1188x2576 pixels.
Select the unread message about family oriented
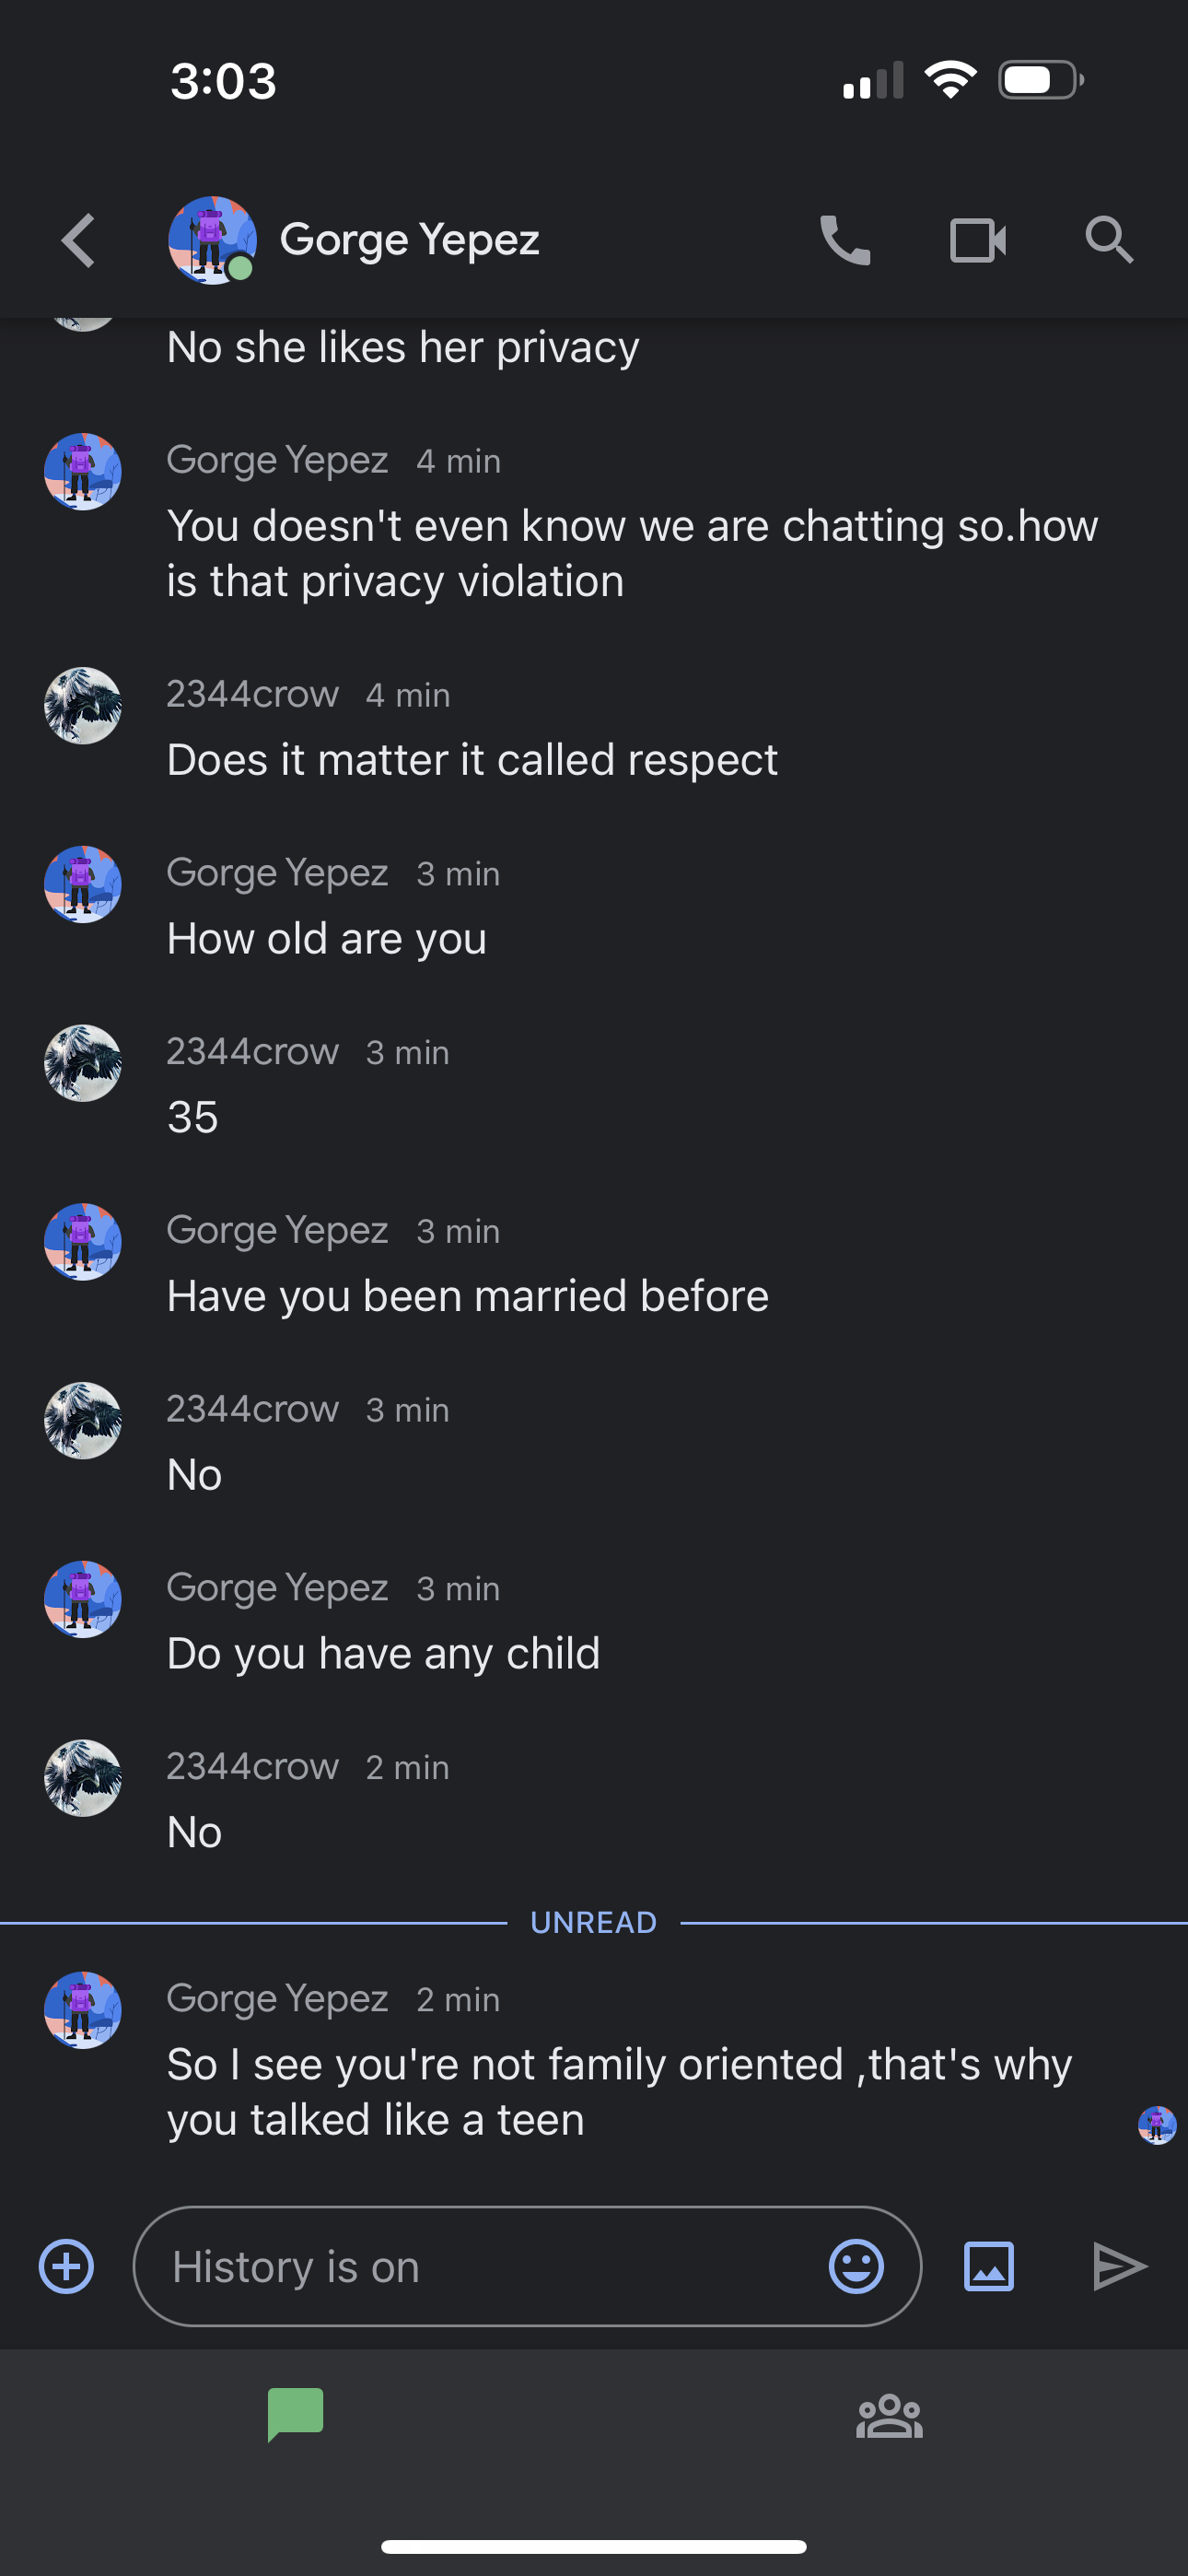pyautogui.click(x=619, y=2092)
